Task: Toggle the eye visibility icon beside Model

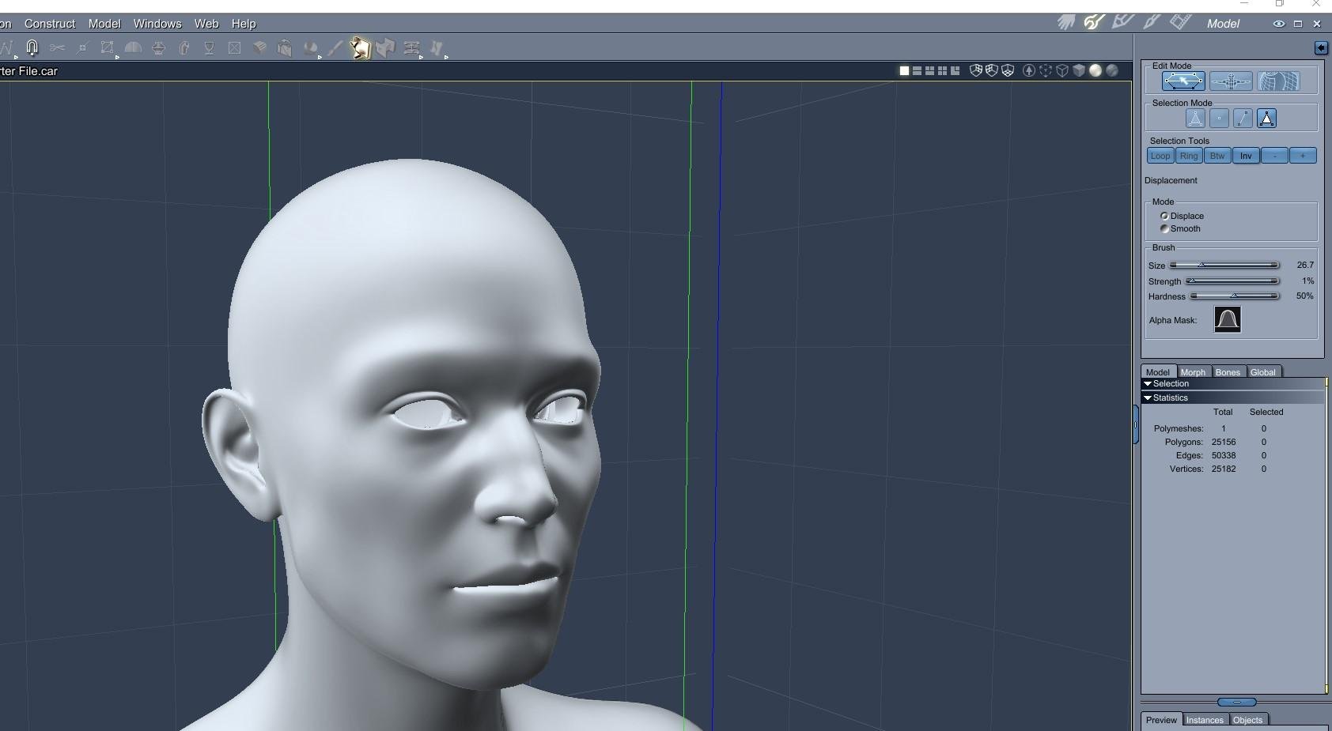Action: tap(1278, 24)
